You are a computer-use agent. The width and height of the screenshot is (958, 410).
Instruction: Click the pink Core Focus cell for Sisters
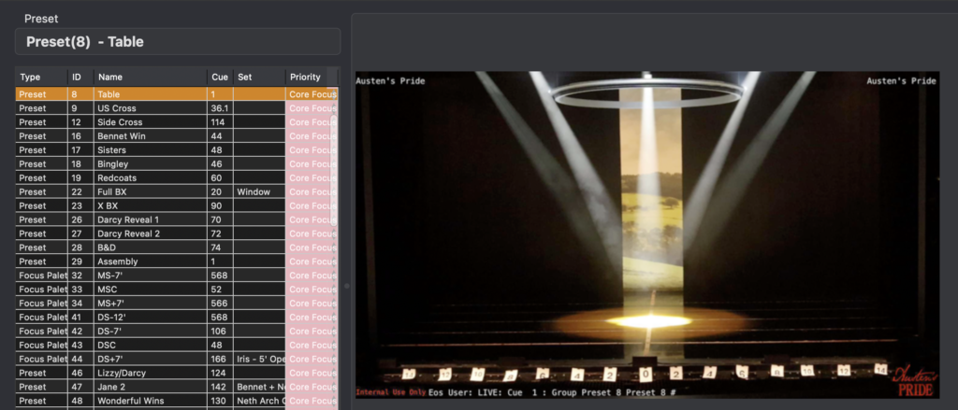tap(312, 150)
